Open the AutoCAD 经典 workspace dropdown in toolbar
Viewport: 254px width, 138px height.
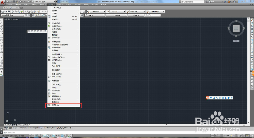click(x=13, y=15)
